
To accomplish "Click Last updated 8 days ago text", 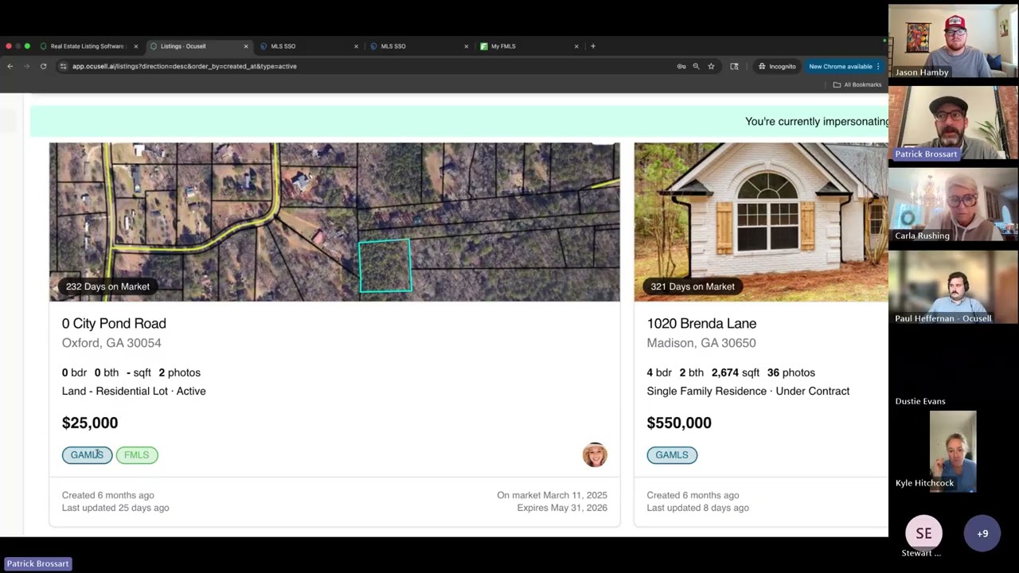I will click(697, 508).
